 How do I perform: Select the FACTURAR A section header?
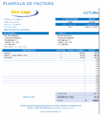(x=25, y=33)
